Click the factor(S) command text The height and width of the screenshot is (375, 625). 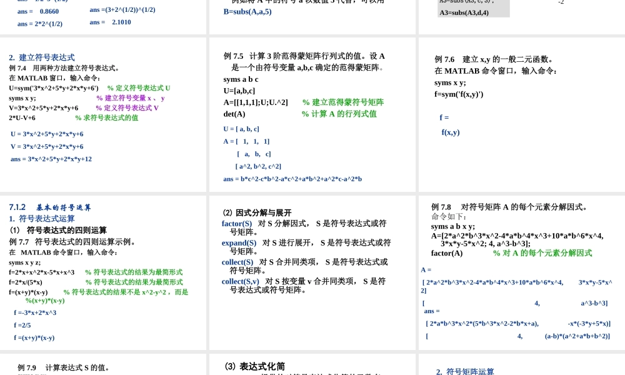(236, 224)
